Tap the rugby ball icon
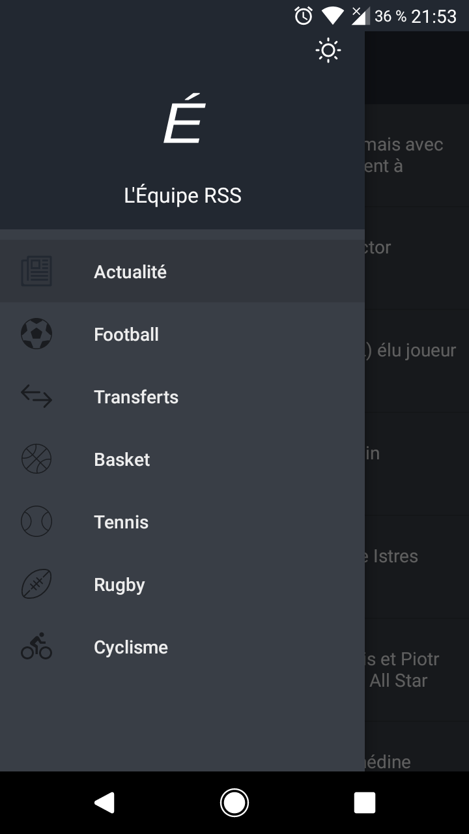Viewport: 469px width, 834px height. coord(36,584)
